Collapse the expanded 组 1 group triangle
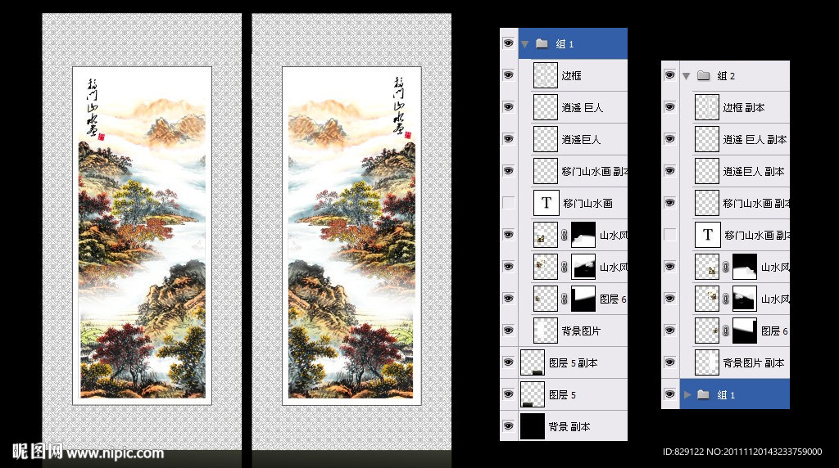Screen dimensions: 839x468 pos(525,44)
